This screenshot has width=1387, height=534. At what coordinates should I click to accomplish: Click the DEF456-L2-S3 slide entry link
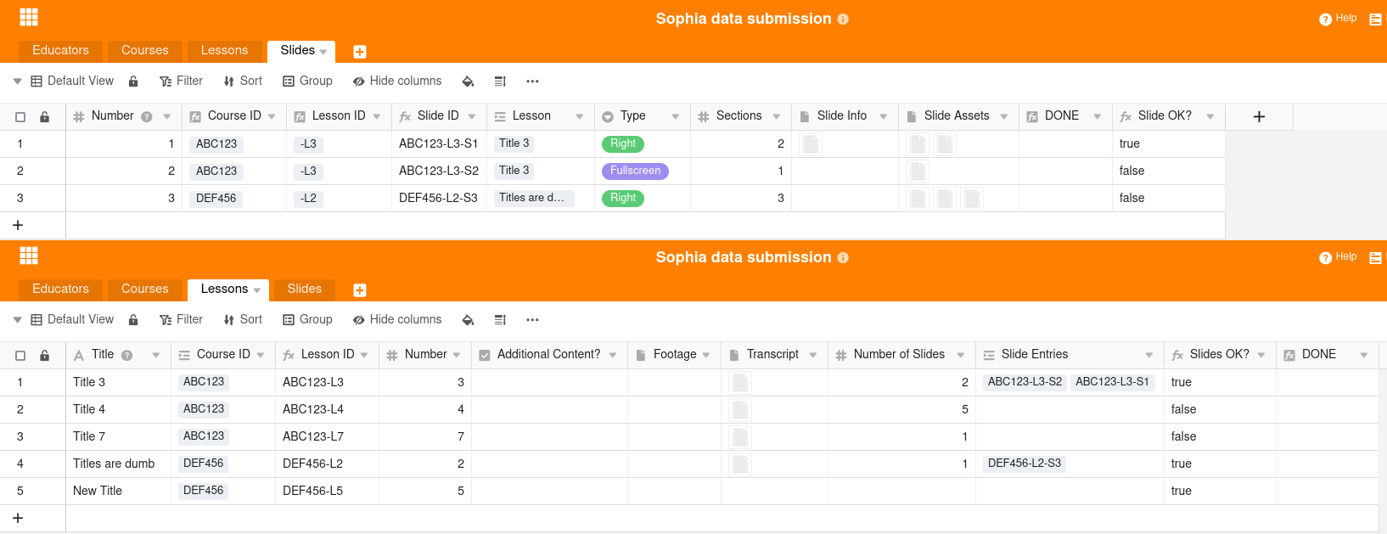click(x=1024, y=464)
